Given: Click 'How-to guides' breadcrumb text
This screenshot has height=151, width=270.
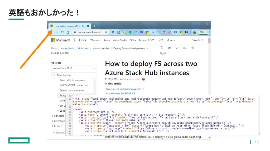Looking at the screenshot, I should pyautogui.click(x=101, y=48).
